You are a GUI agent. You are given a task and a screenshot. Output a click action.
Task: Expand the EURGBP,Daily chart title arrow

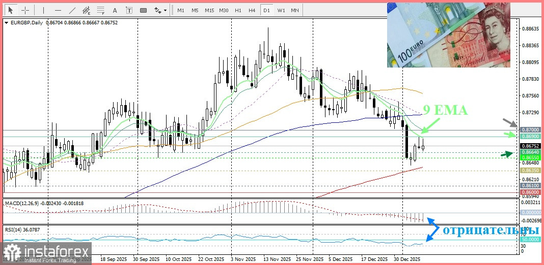click(6, 23)
